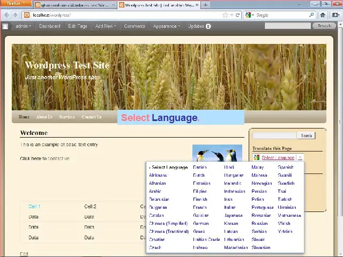Choose Slovenian from the language list
The width and height of the screenshot is (343, 257).
point(261,247)
